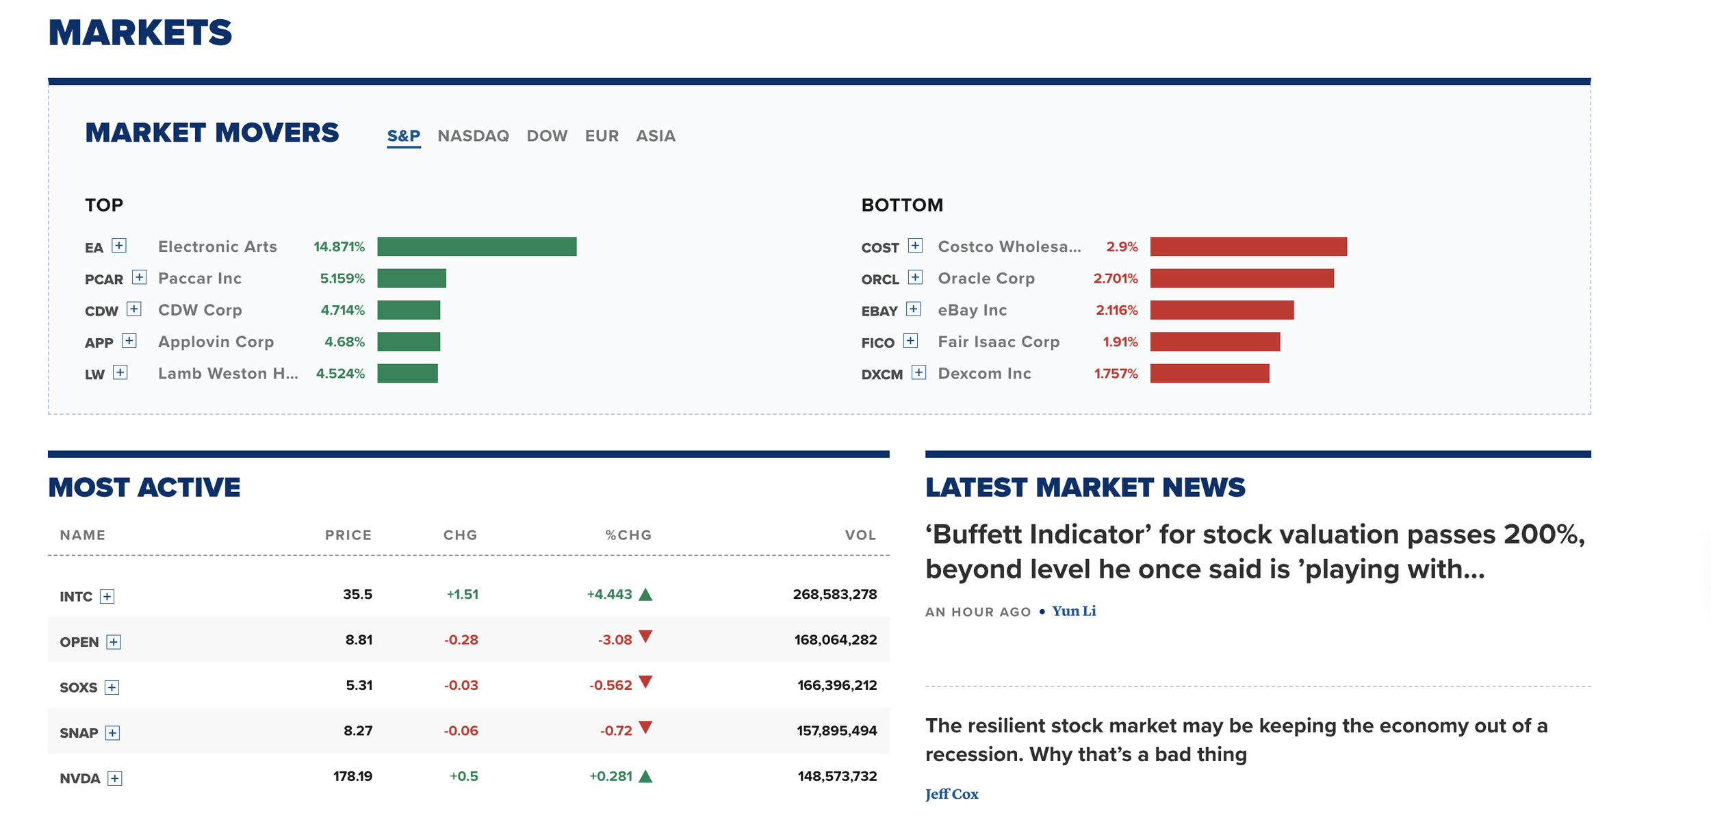Open the Jeff Cox author link
Viewport: 1711px width, 833px height.
pos(951,794)
